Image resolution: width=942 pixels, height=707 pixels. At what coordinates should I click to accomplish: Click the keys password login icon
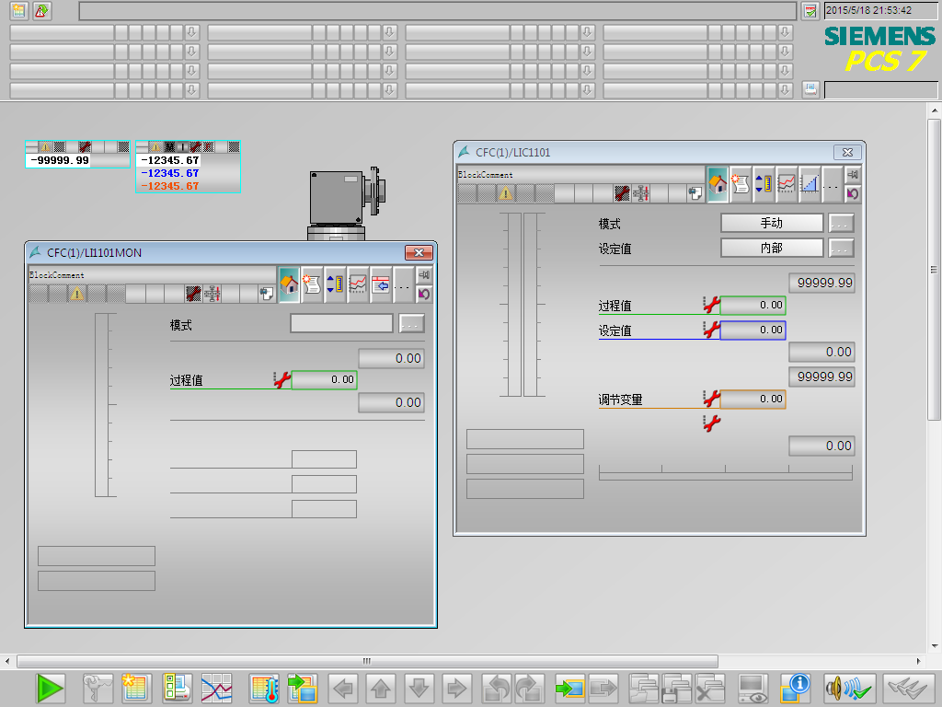tap(98, 688)
